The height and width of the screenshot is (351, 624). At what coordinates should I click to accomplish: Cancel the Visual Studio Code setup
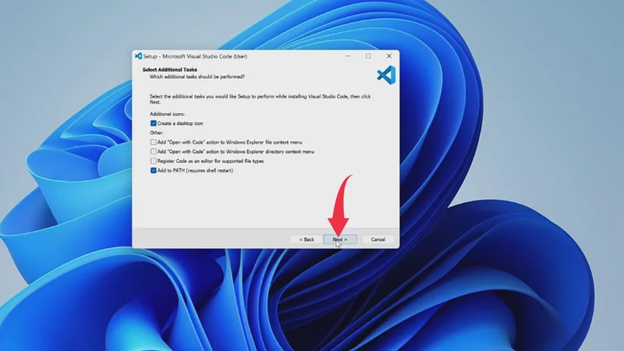378,239
